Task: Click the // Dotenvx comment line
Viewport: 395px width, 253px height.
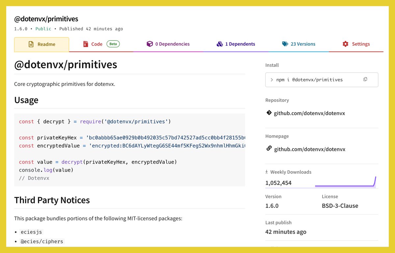Action: tap(34, 178)
